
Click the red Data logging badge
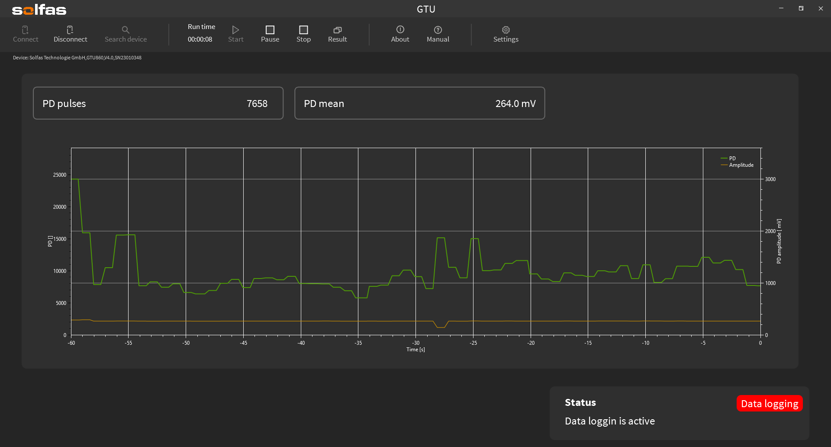tap(769, 403)
